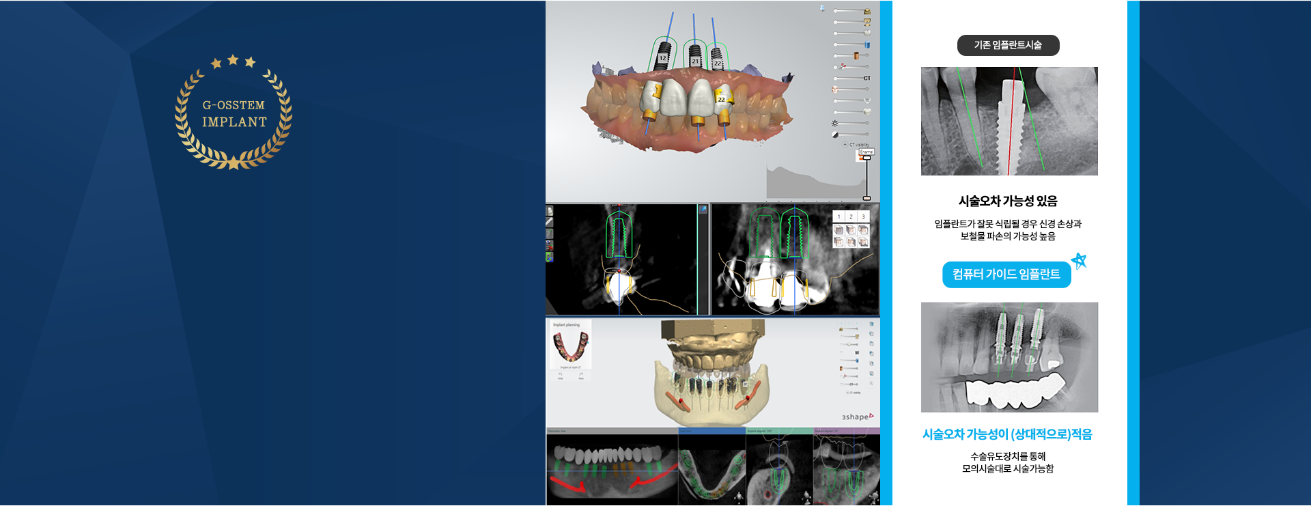This screenshot has width=1311, height=506.
Task: Click the scissors clipping slider icon
Action: pos(843,67)
